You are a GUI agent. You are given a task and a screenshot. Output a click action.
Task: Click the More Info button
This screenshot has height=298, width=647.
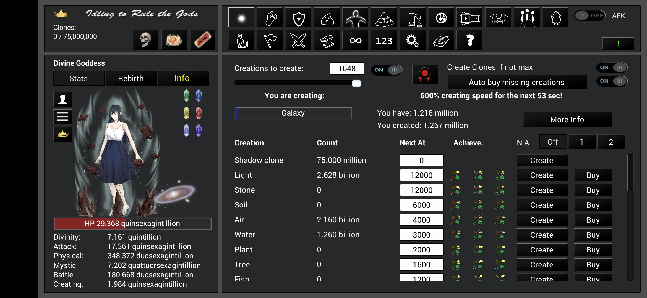click(567, 119)
